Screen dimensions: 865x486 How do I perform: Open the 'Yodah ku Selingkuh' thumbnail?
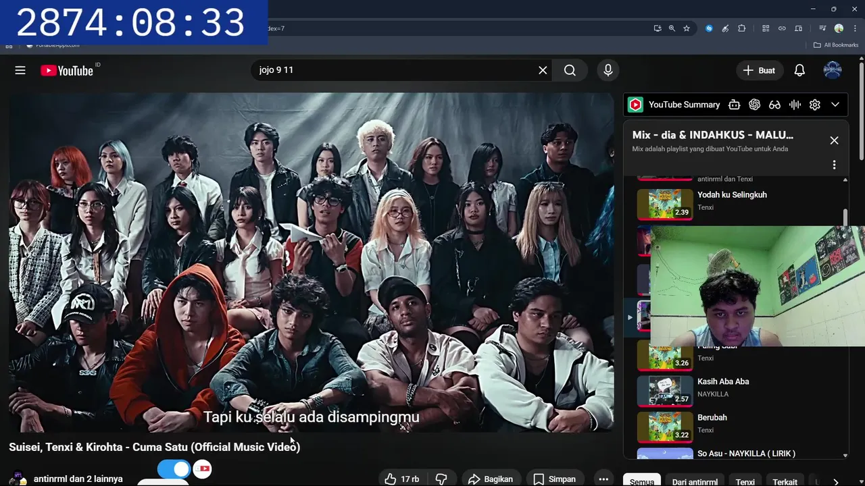[x=665, y=204]
